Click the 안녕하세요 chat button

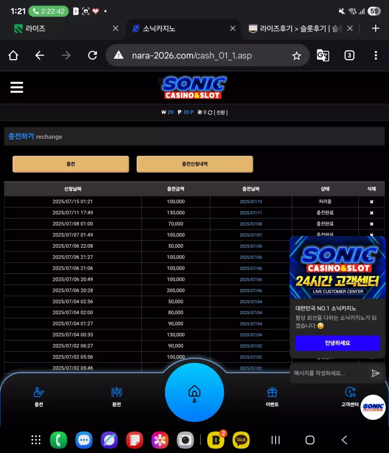pyautogui.click(x=337, y=343)
